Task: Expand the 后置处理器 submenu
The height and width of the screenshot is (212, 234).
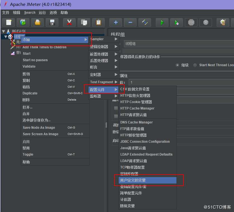Action: 104,61
